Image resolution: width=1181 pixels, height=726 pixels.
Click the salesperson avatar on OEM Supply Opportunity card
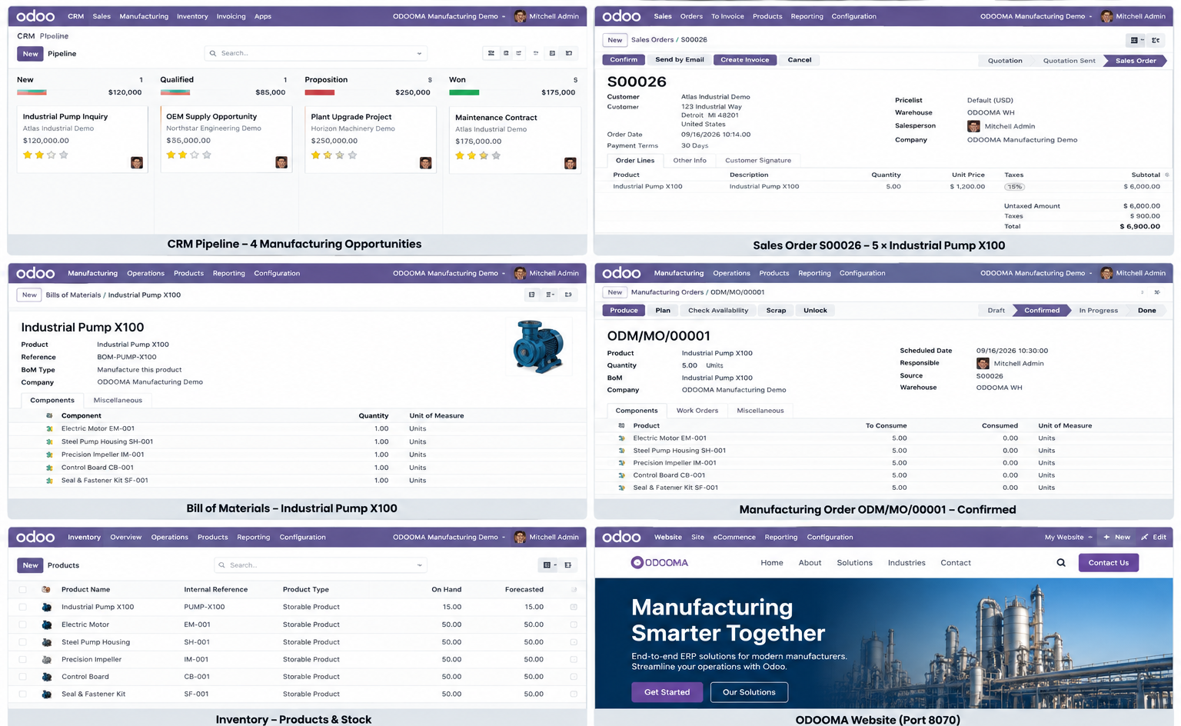click(281, 162)
